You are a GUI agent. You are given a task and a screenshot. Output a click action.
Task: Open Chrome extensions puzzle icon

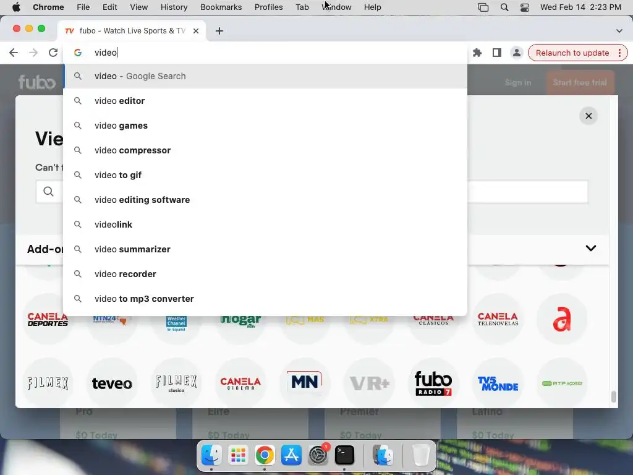pos(477,53)
